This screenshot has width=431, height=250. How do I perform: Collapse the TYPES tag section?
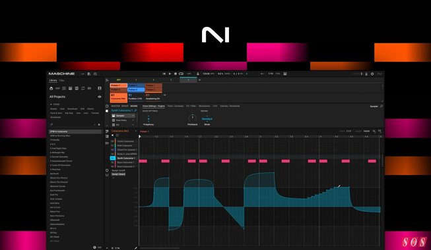click(x=55, y=104)
